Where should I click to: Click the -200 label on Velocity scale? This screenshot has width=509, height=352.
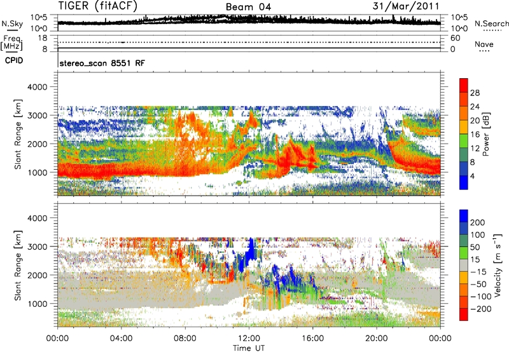coord(480,309)
